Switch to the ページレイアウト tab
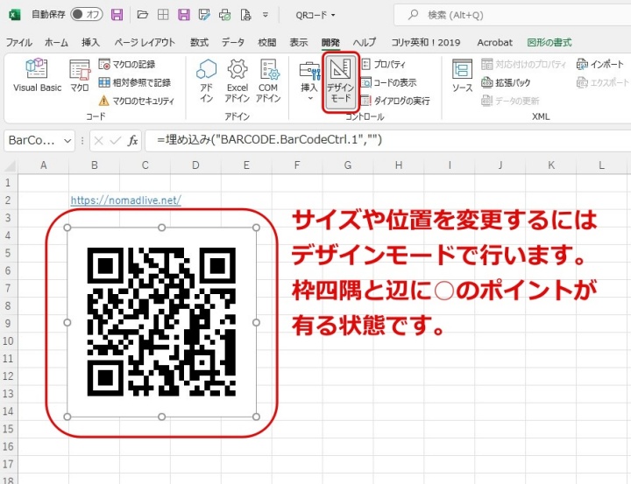The height and width of the screenshot is (484, 631). tap(145, 42)
